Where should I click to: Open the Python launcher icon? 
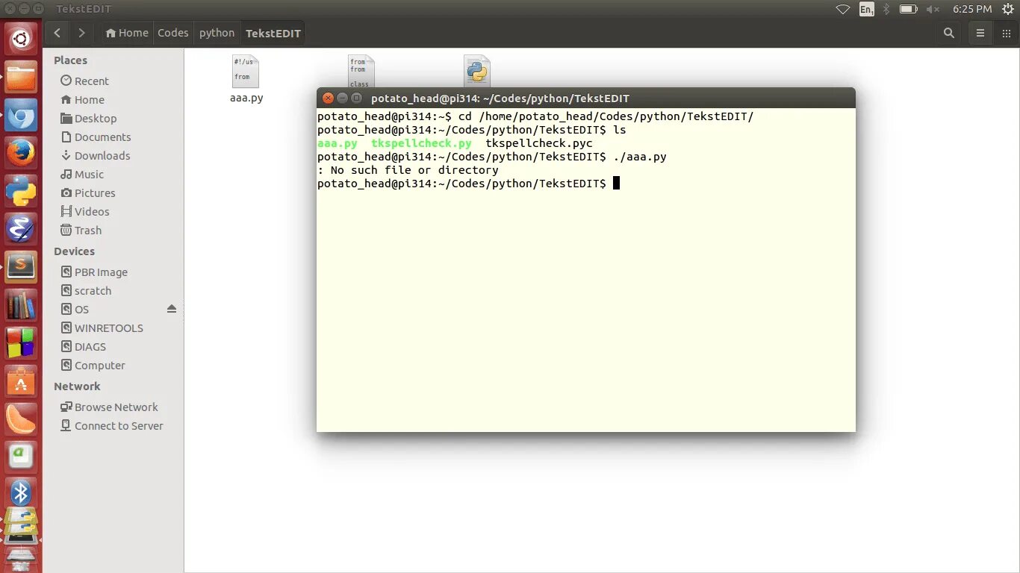point(21,191)
